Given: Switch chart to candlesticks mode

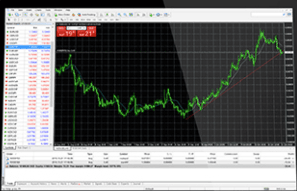Looking at the screenshot, I should 107,15.
